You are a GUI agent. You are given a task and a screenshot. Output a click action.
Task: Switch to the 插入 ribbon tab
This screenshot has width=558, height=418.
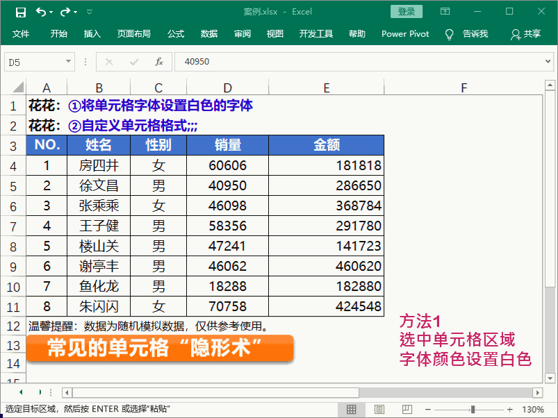[x=92, y=34]
